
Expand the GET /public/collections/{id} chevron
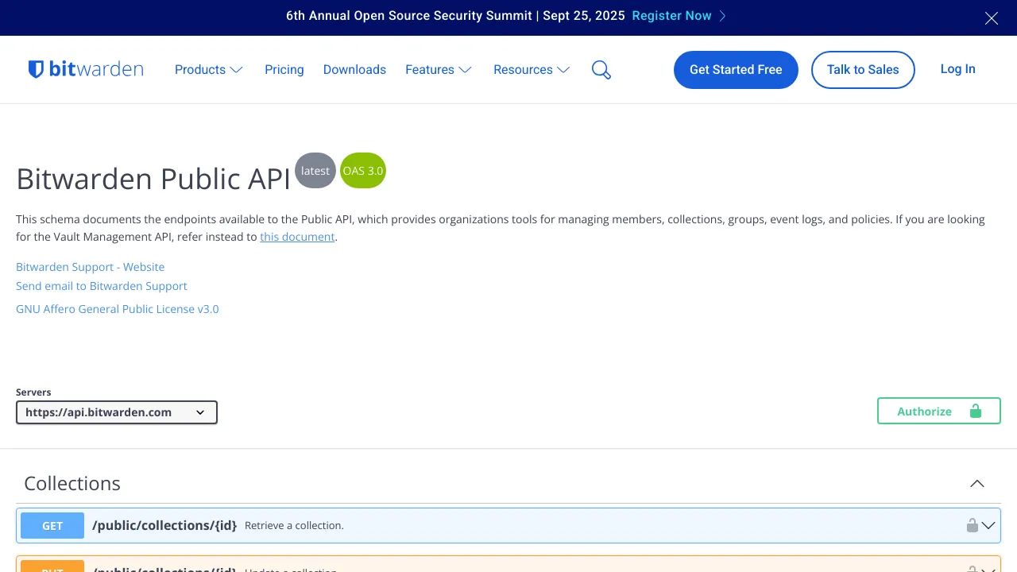[988, 525]
